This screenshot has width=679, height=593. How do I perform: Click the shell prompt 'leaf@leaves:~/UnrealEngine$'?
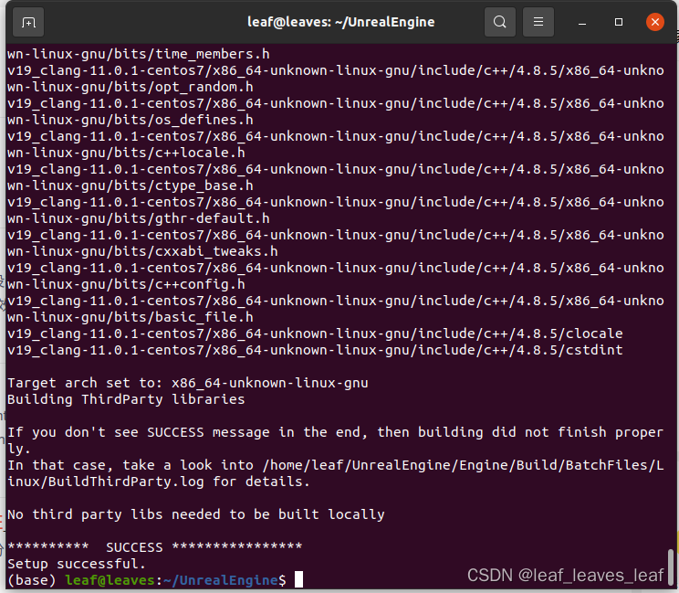pyautogui.click(x=175, y=580)
